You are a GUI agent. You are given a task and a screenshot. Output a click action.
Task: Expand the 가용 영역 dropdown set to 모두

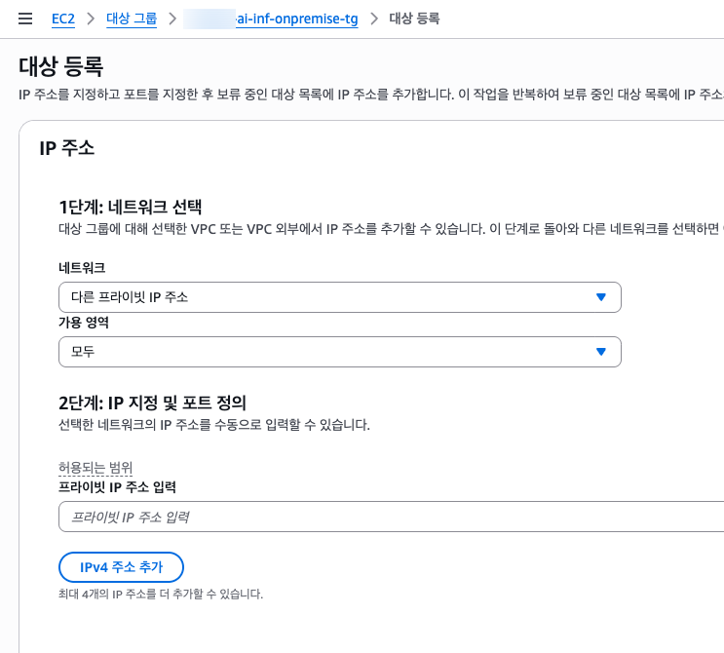coord(339,352)
